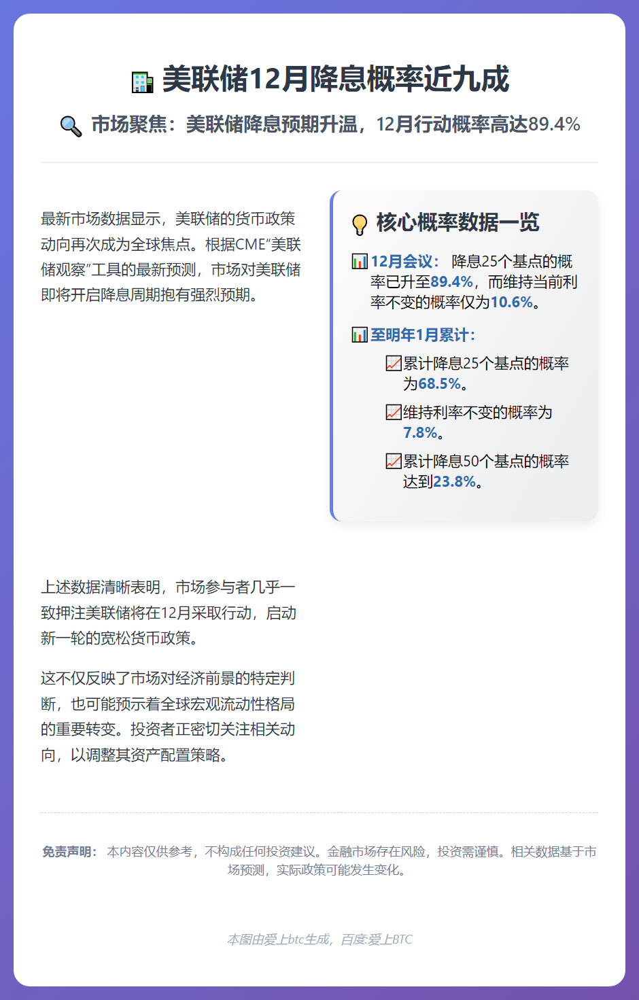Click the bar chart icon before 至明年1月累计
639x1000 pixels.
(x=360, y=334)
